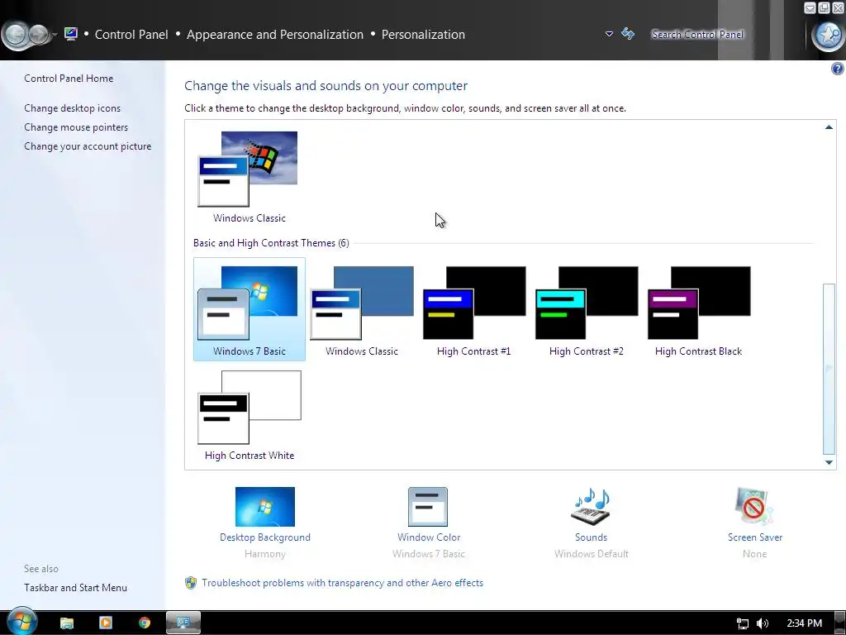846x635 pixels.
Task: Click the Personalization window taskbar button
Action: pyautogui.click(x=183, y=623)
